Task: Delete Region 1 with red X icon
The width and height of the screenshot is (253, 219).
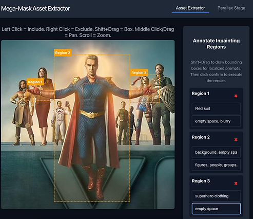Action: [236, 96]
